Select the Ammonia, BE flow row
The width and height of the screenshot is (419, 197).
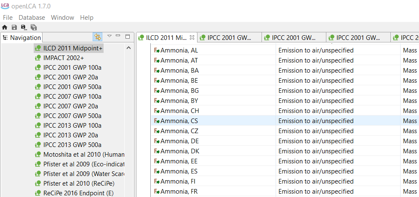click(285, 81)
